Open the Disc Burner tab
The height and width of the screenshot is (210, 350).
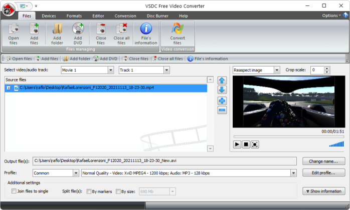tap(157, 16)
